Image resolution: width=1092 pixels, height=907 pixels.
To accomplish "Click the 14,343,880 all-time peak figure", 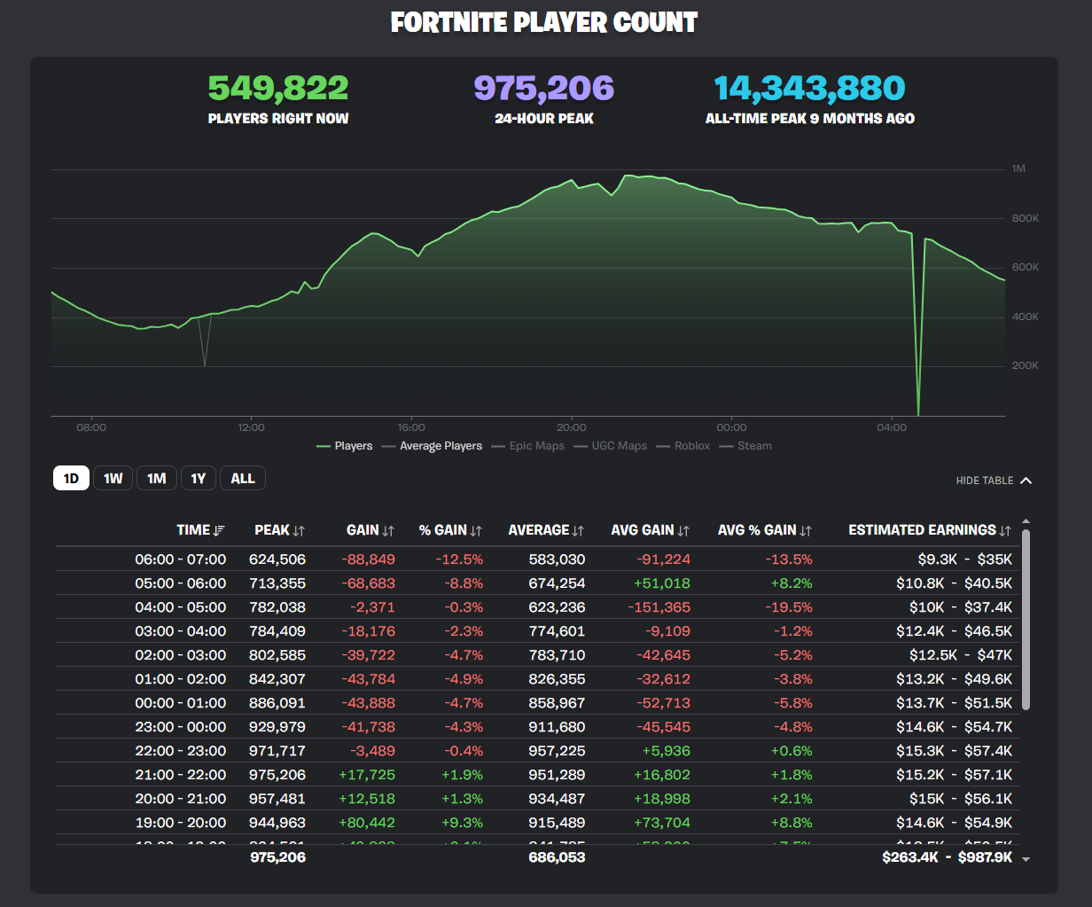I will tap(810, 88).
